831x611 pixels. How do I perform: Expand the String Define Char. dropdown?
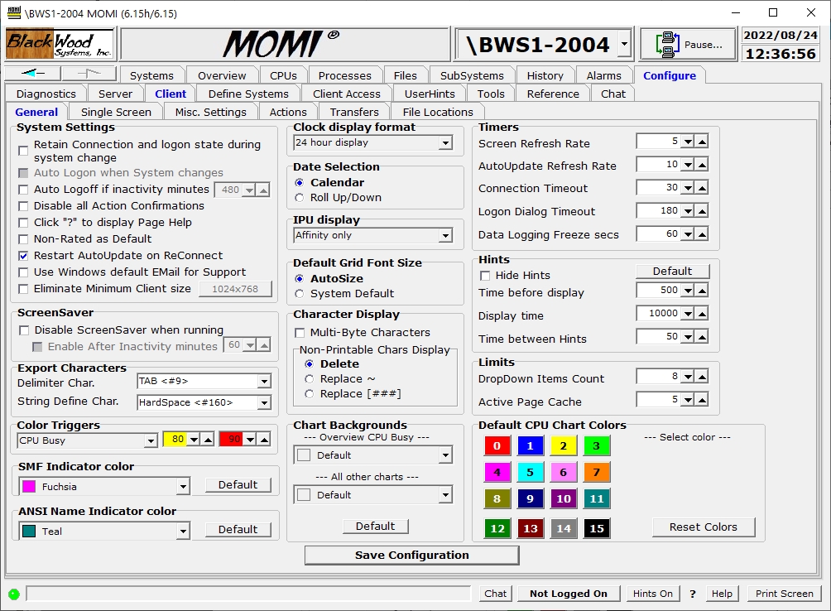pos(264,402)
